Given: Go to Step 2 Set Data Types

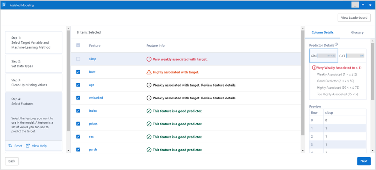Looking at the screenshot, I should coord(33,64).
